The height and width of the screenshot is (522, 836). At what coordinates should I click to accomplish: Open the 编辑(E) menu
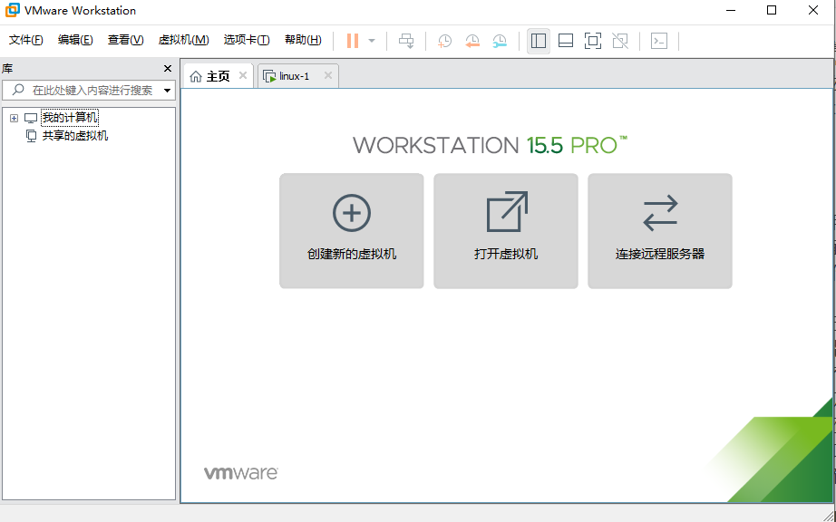point(75,40)
